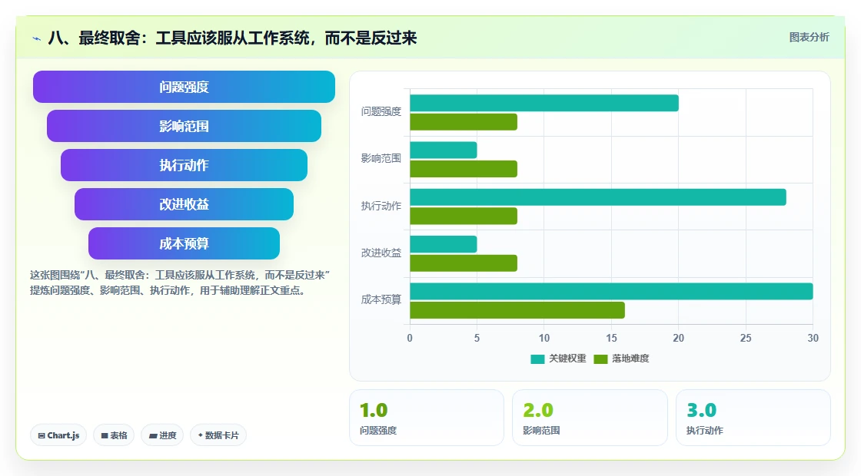Click the 进度 tag chip

162,435
